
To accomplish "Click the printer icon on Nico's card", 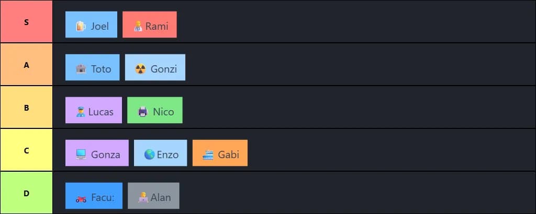I will 143,112.
